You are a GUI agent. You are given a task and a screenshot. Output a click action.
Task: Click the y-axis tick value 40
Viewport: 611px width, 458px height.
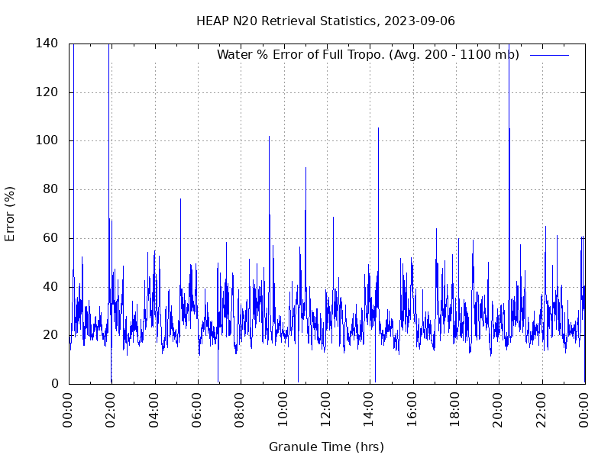tap(50, 287)
